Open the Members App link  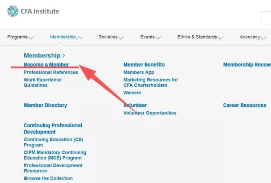tap(139, 72)
